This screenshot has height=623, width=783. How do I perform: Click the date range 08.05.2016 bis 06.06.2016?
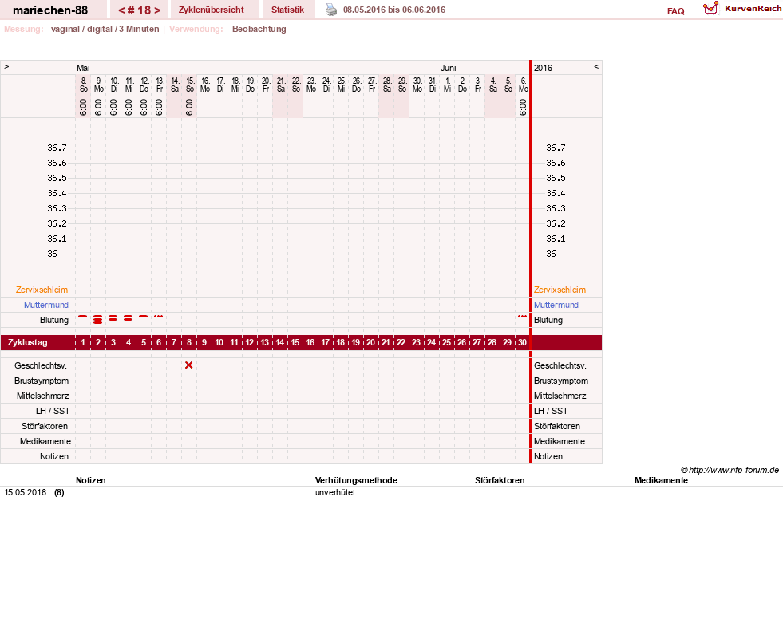(x=394, y=10)
